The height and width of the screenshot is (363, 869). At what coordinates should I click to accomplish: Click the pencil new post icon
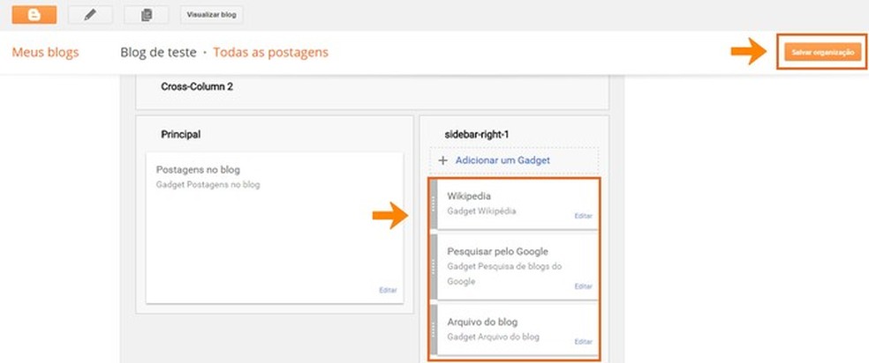click(x=90, y=14)
